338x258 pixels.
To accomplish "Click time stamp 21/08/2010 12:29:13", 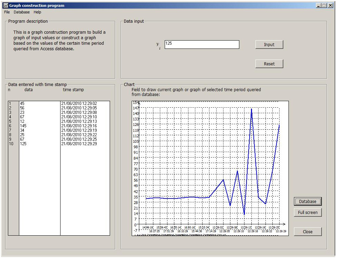I will (x=79, y=121).
